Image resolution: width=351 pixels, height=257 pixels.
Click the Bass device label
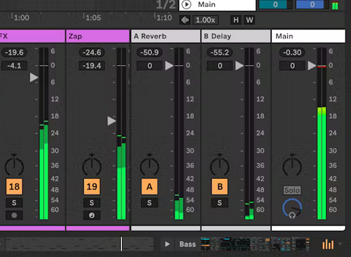pos(187,244)
